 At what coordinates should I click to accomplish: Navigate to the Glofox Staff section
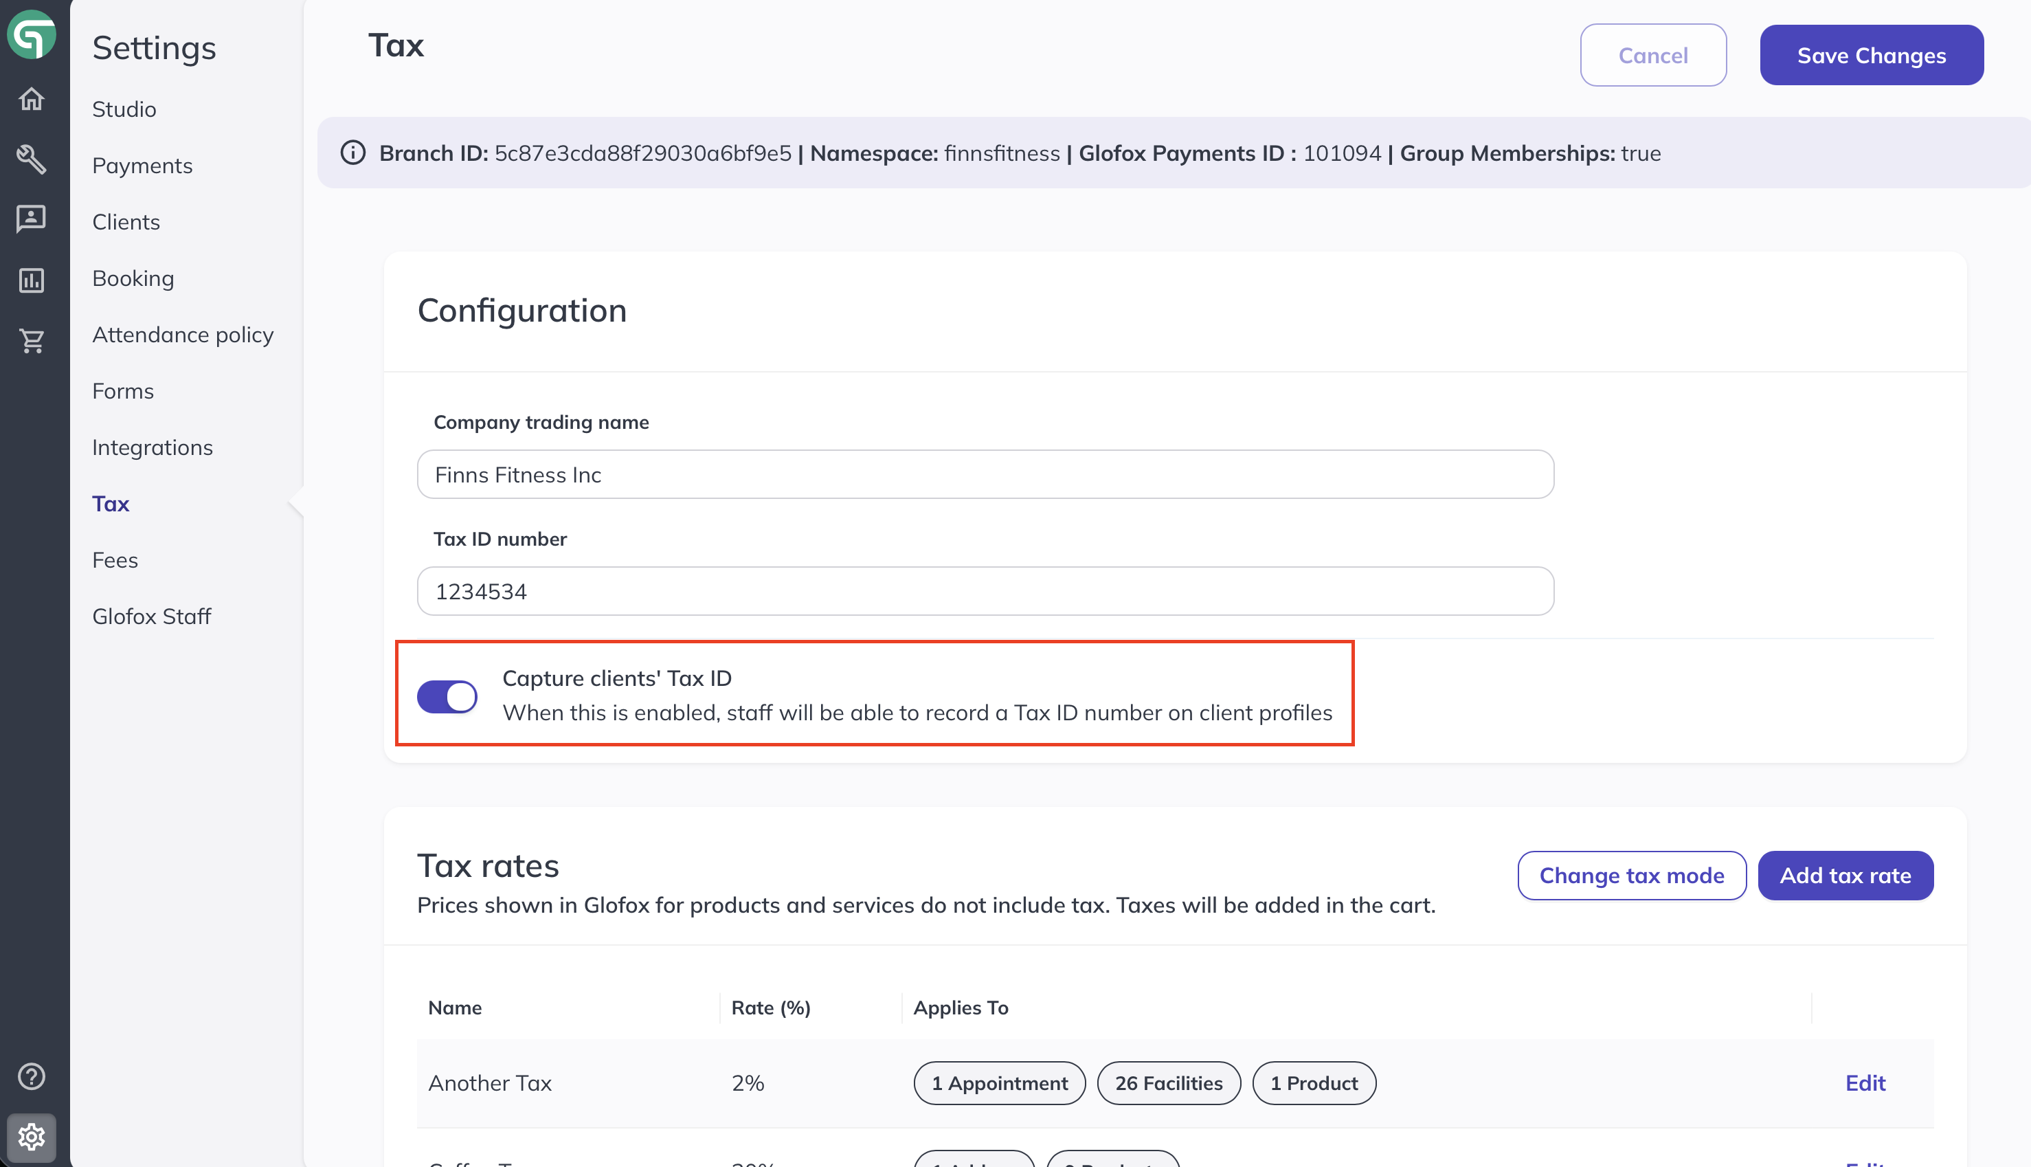[151, 616]
